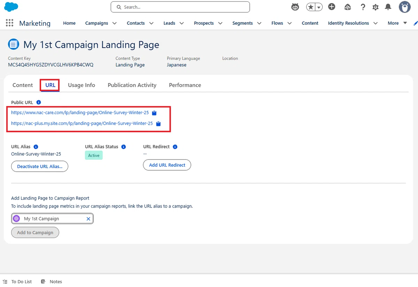Open Campaigns nav tab

tap(96, 23)
